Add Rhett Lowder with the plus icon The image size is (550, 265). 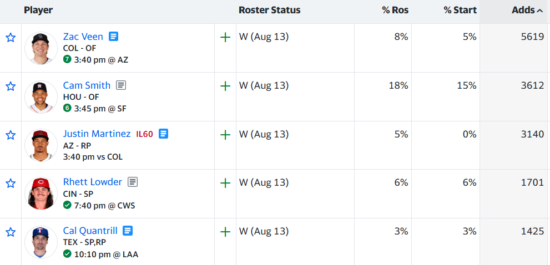(225, 183)
